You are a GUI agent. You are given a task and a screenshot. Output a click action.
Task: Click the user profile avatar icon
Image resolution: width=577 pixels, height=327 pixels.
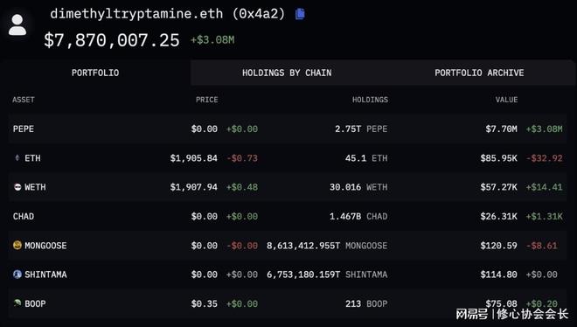[17, 25]
